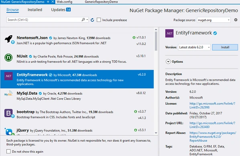Image resolution: width=240 pixels, height=156 pixels.
Task: Click the v11.0.2 version text
Action: 141,44
